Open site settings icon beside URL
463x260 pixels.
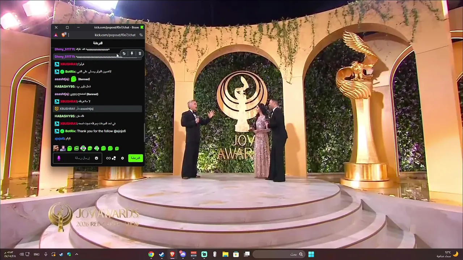(141, 35)
